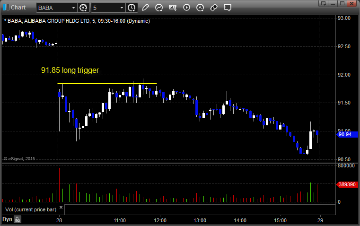The height and width of the screenshot is (226, 360).
Task: Expand the BABA symbol dropdown arrow
Action: point(73,8)
